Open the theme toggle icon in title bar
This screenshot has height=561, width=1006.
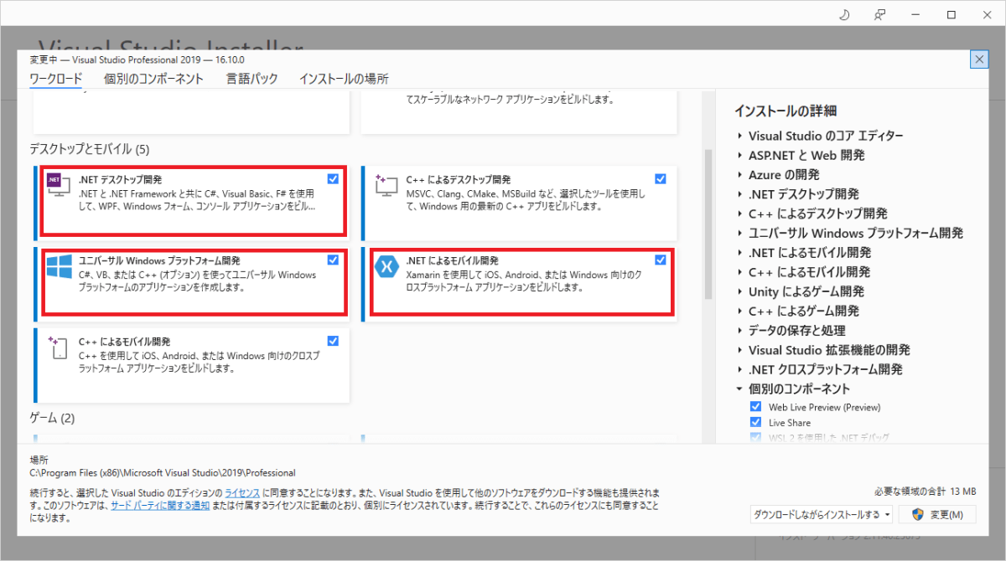point(843,14)
